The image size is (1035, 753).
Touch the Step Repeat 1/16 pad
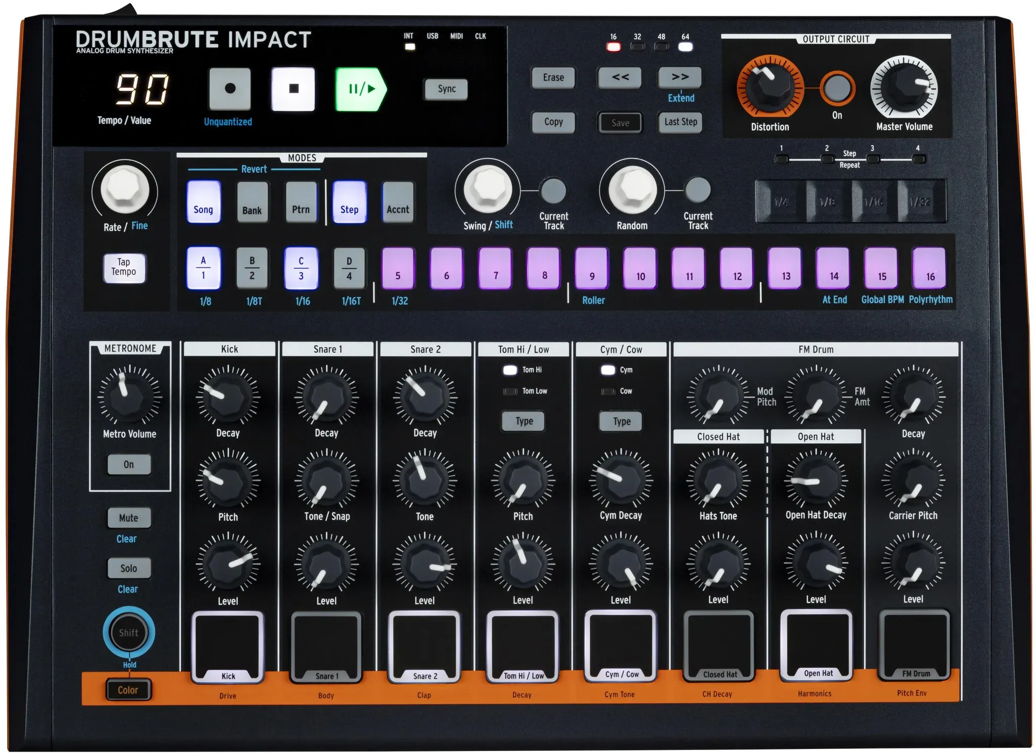click(874, 202)
